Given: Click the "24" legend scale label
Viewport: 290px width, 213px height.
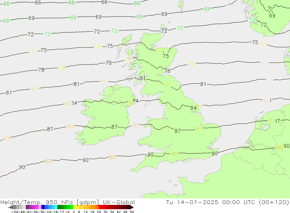Looking at the screenshot, I should point(99,212).
